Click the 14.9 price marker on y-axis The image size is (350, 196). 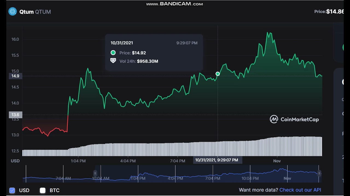(x=15, y=76)
